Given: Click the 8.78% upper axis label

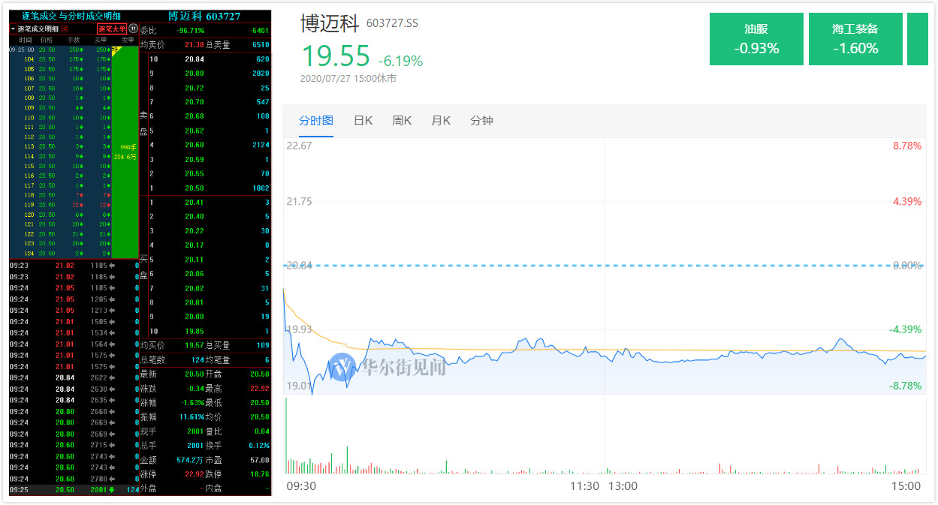Looking at the screenshot, I should coord(907,146).
